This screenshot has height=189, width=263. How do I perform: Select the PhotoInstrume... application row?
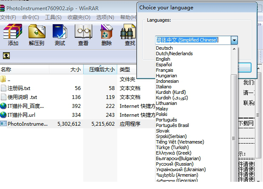77,124
